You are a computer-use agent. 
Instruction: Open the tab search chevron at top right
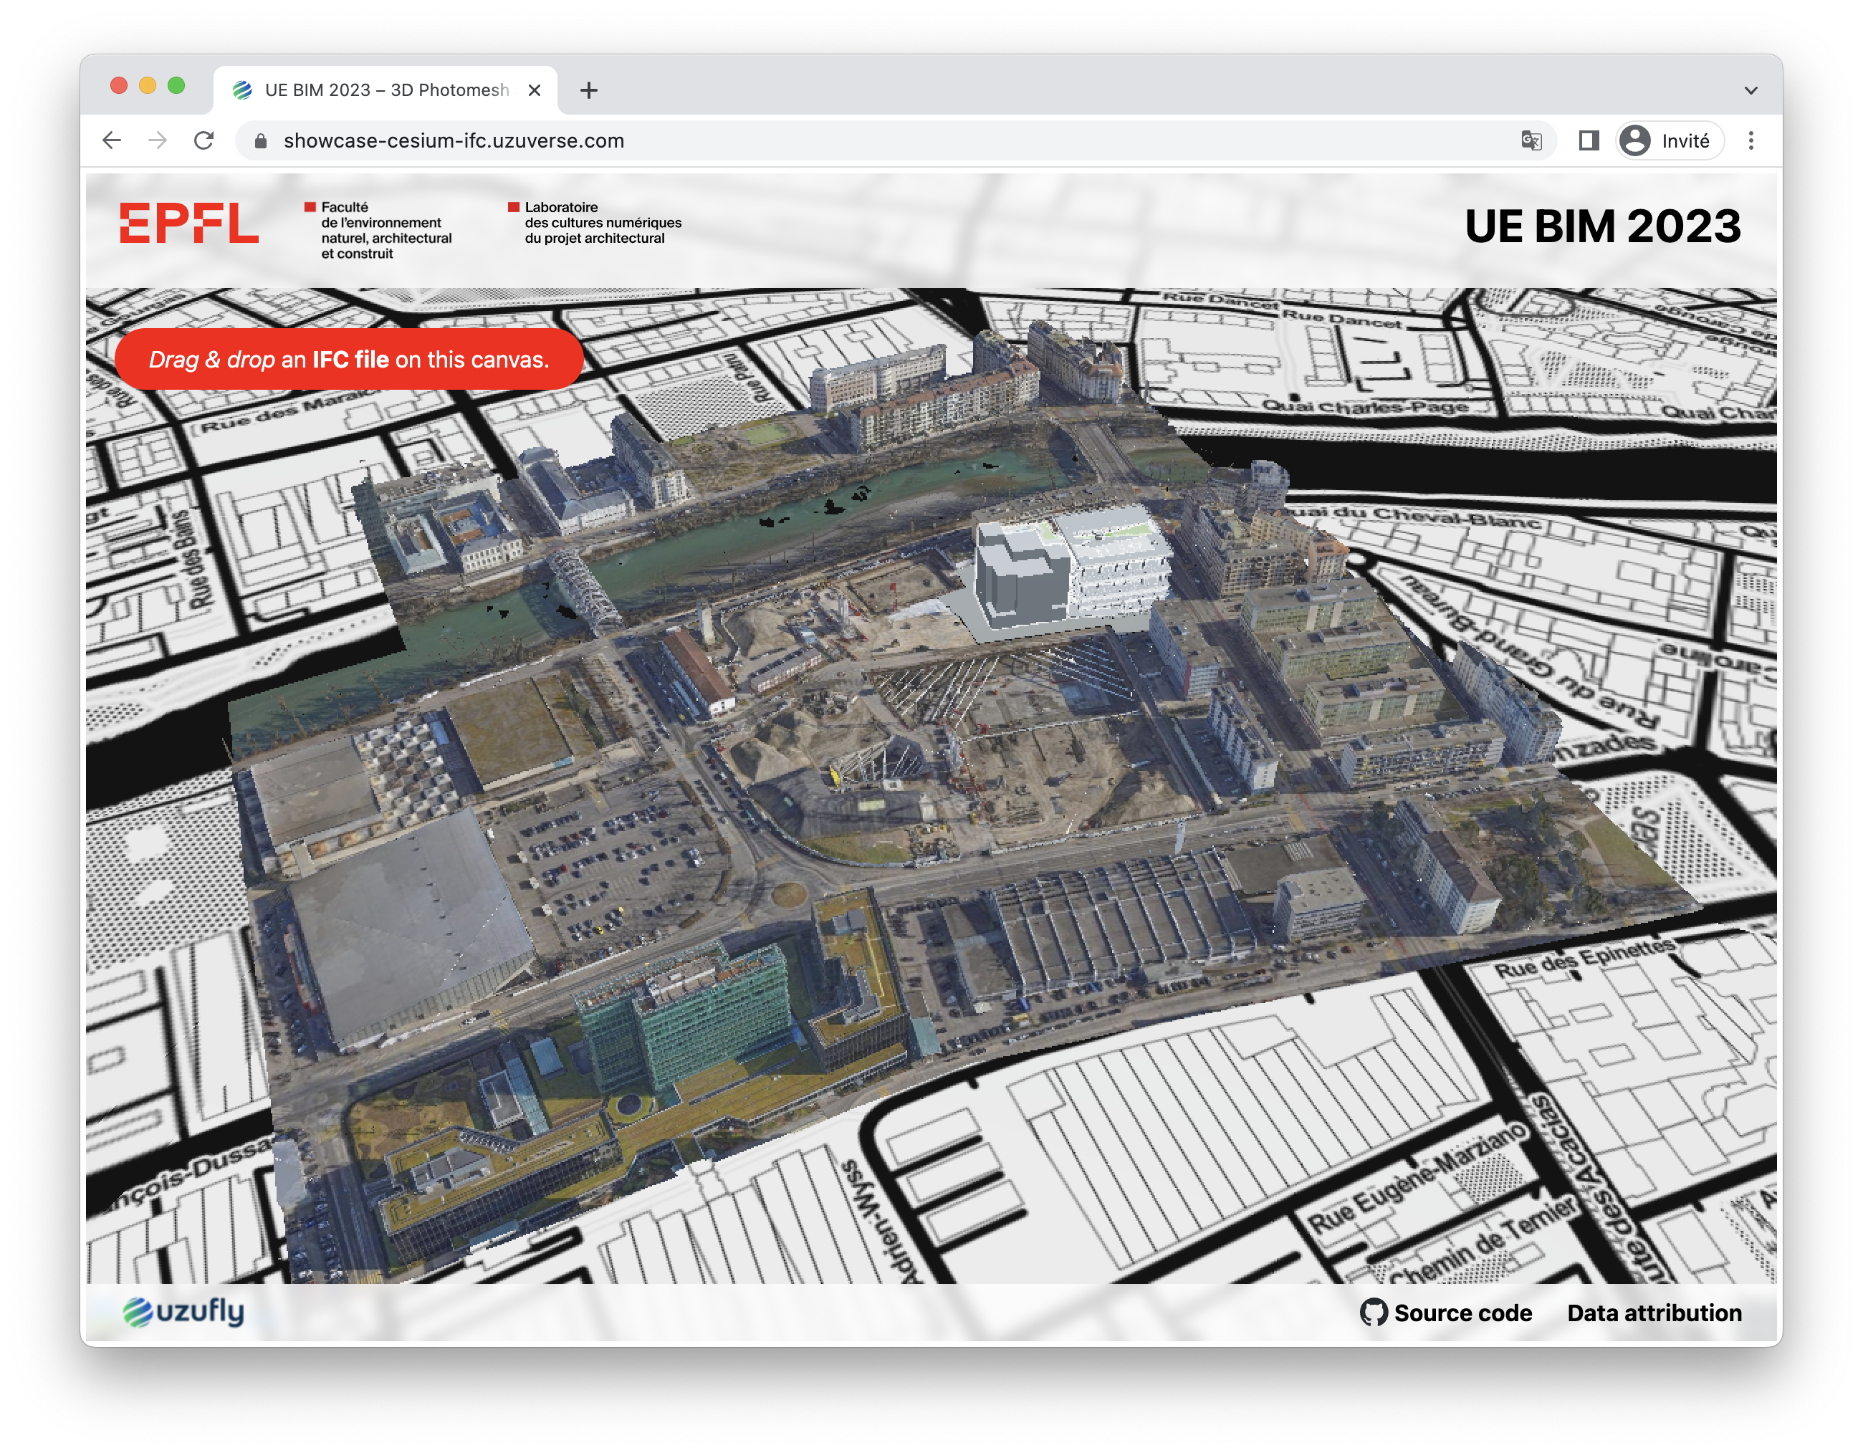(1751, 90)
